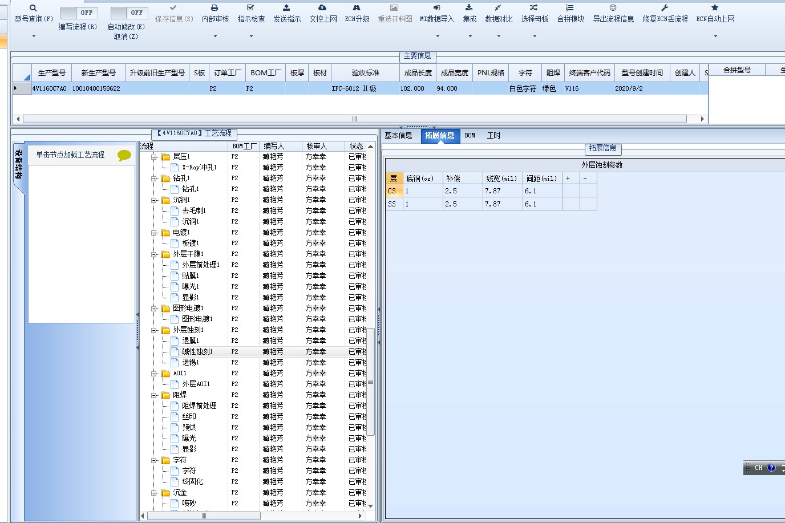Click the 合拼模块 list icon
The image size is (785, 523).
570,8
